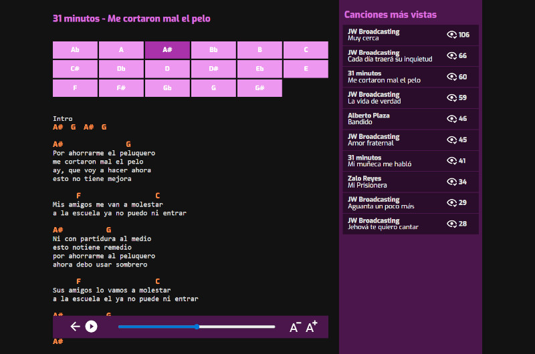Viewport: 535px width, 354px height.
Task: Transpose song to C# key
Action: 75,69
